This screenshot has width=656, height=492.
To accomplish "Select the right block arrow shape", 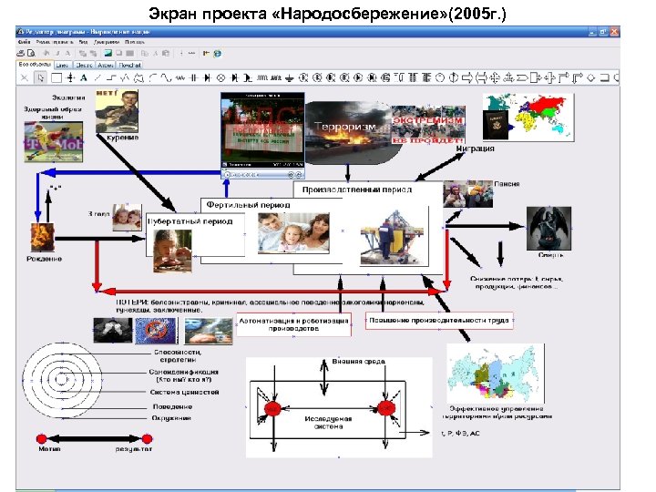I will pyautogui.click(x=467, y=77).
